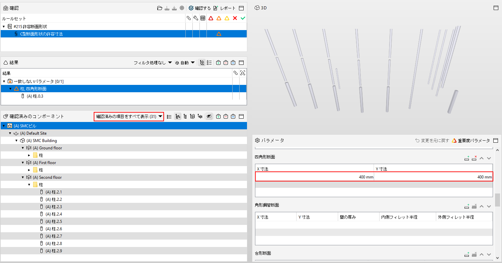Click the レポート report button
Image resolution: width=502 pixels, height=263 pixels.
pyautogui.click(x=225, y=8)
